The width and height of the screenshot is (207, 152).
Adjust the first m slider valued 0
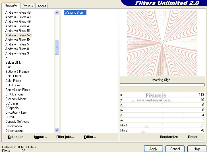point(162,110)
